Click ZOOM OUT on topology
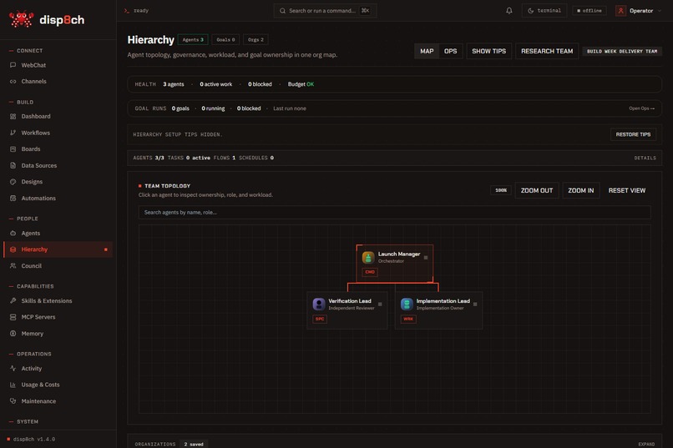 coord(537,190)
